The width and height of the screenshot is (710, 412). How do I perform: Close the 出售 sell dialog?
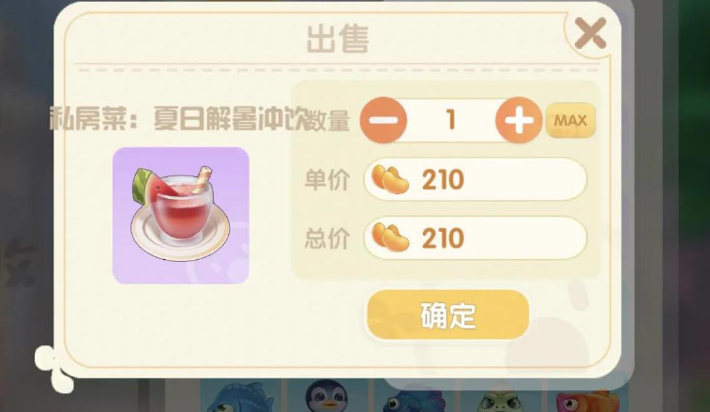click(590, 33)
